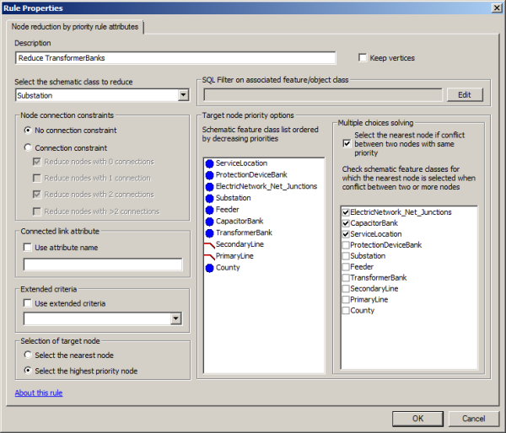Open the schematic class Substation dropdown
The image size is (506, 433).
[183, 95]
